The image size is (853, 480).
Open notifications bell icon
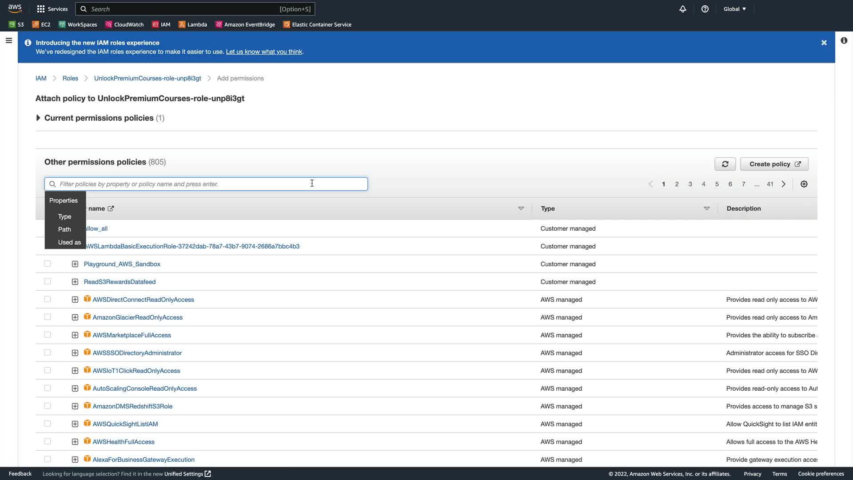point(683,9)
